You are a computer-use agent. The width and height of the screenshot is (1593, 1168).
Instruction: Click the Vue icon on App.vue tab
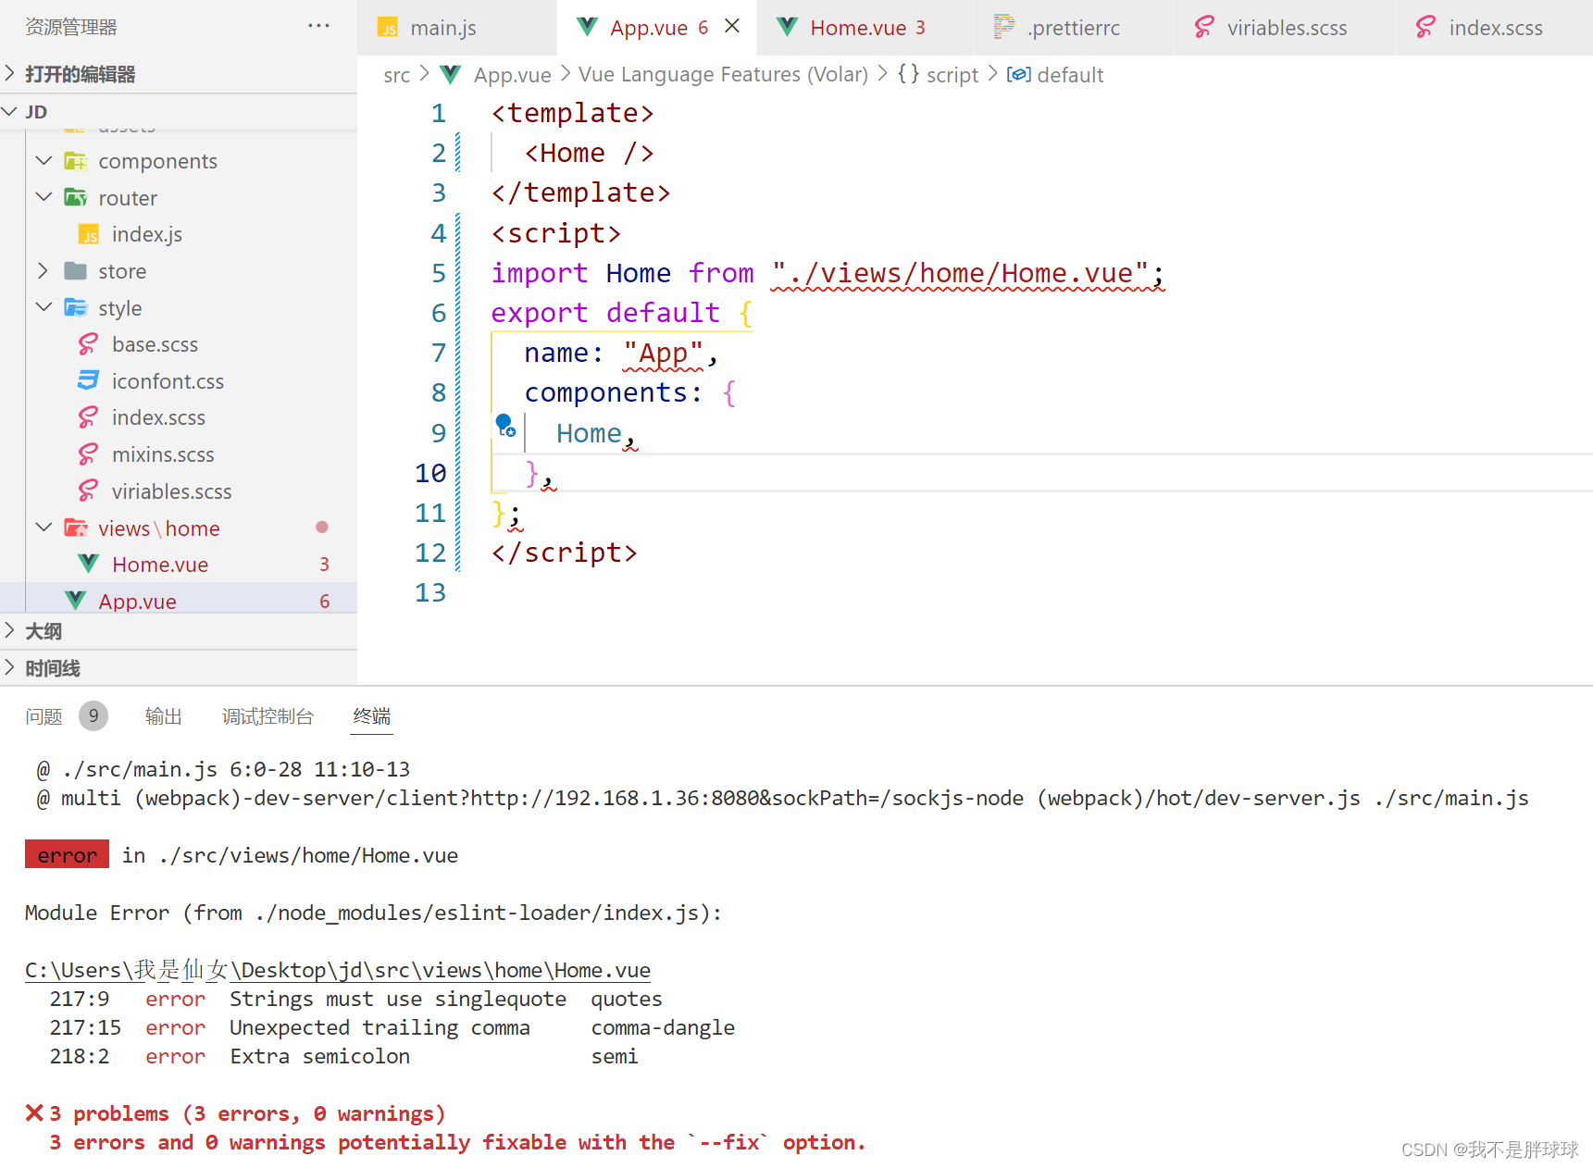(587, 27)
